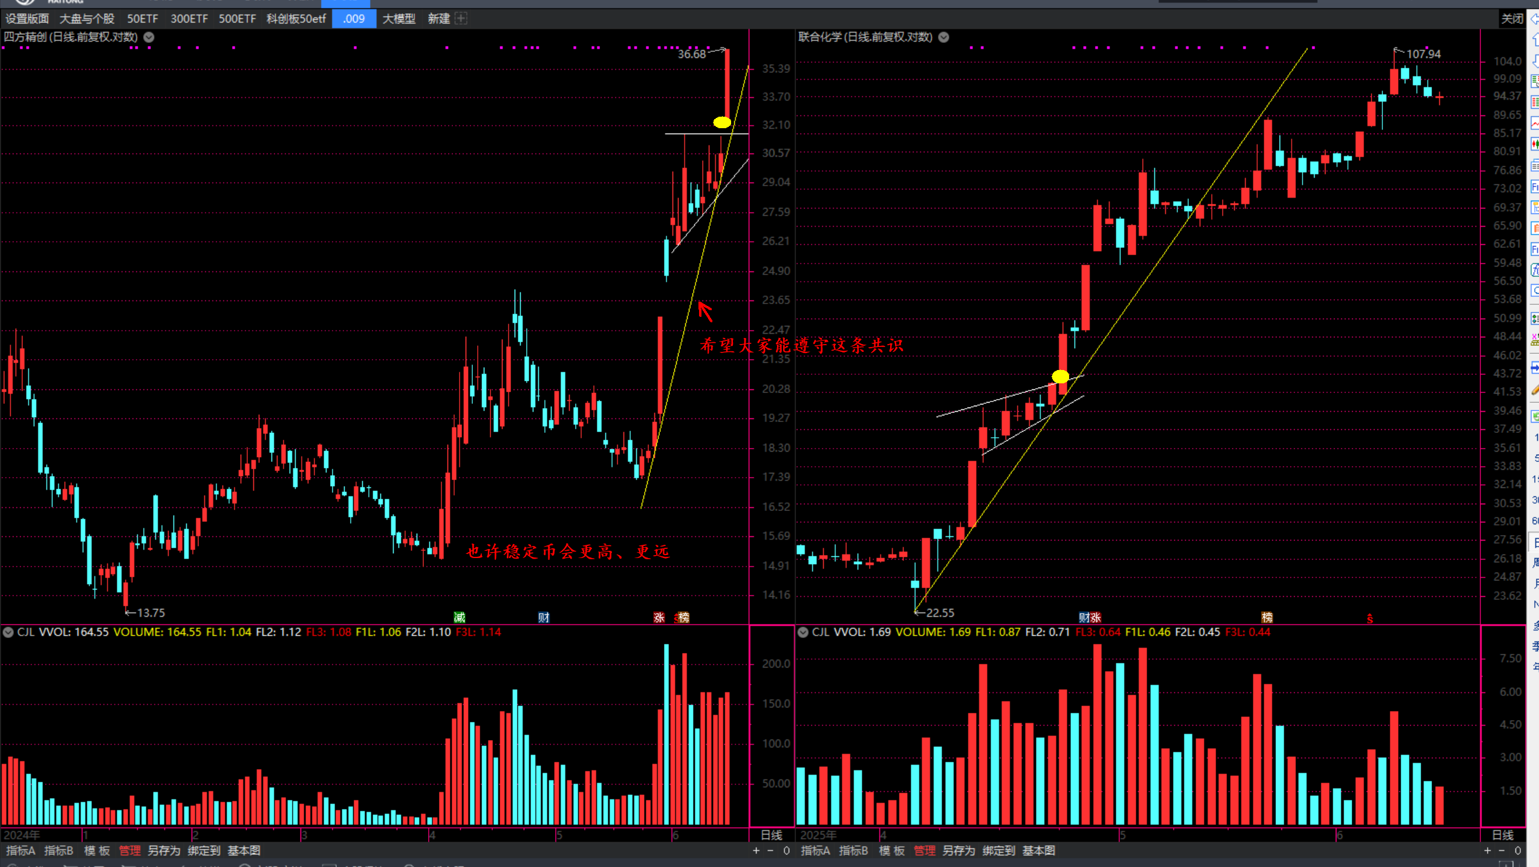Switch to the 大盘与个股 tab
The height and width of the screenshot is (867, 1539).
tap(86, 19)
